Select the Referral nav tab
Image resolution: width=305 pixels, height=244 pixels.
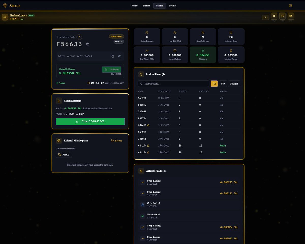click(160, 6)
